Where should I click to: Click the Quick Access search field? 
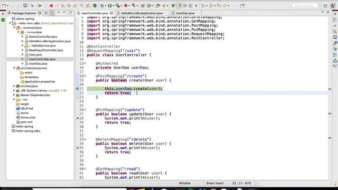305,6
